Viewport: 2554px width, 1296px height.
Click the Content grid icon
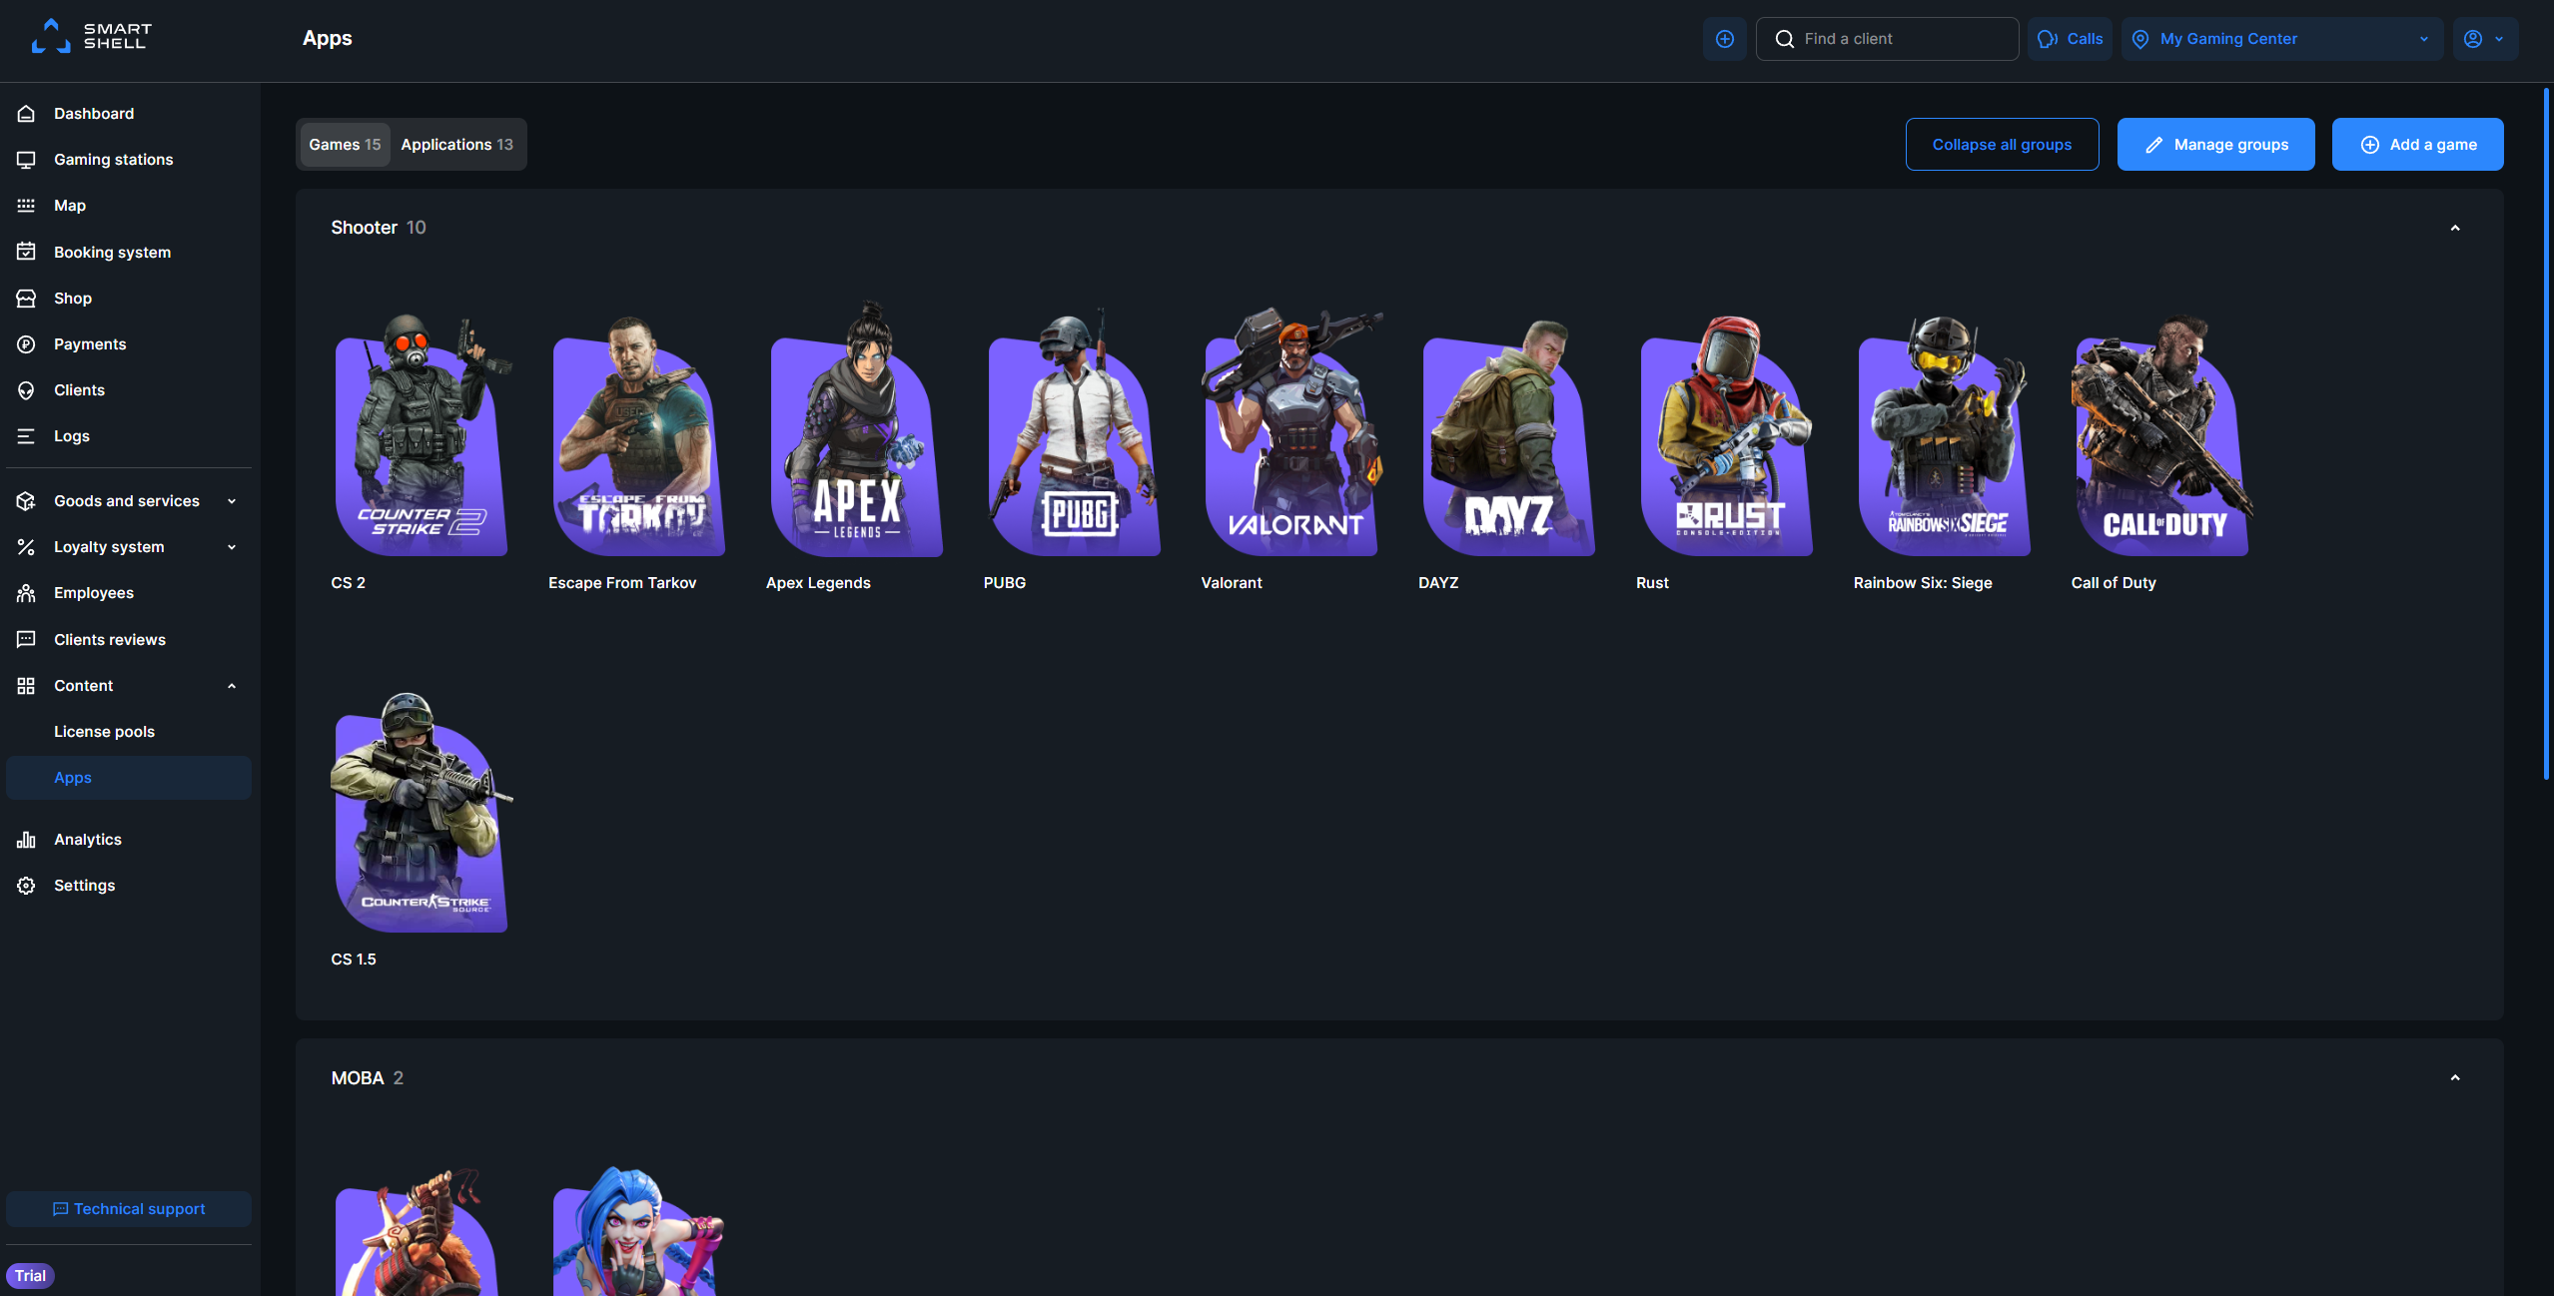coord(26,686)
